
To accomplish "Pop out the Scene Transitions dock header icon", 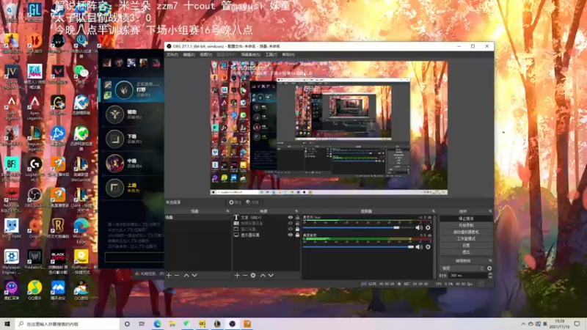I will click(490, 261).
